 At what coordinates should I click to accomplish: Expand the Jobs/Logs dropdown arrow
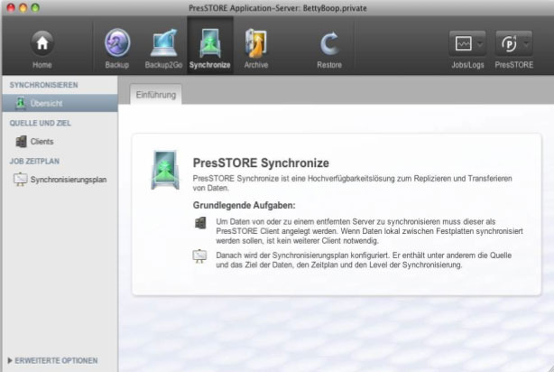[x=482, y=43]
